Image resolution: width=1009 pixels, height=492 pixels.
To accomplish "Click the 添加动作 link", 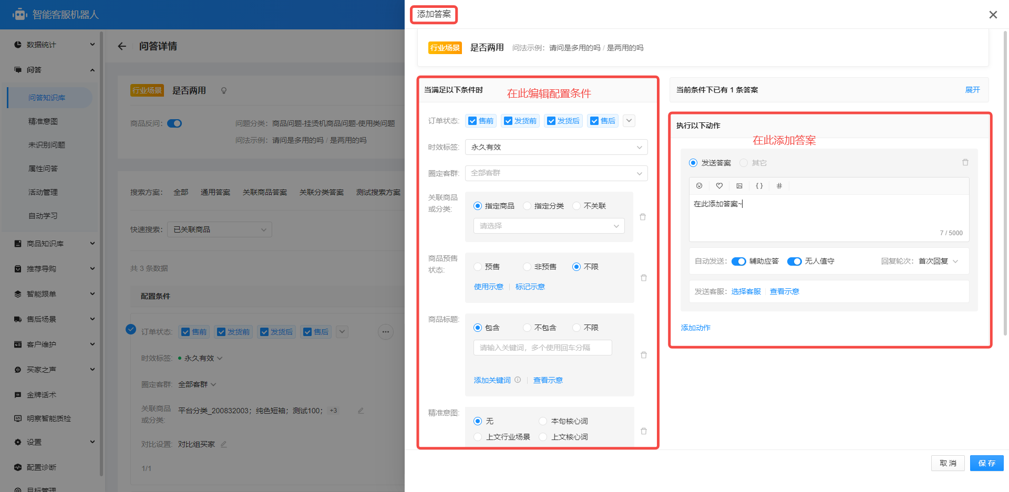I will point(696,328).
